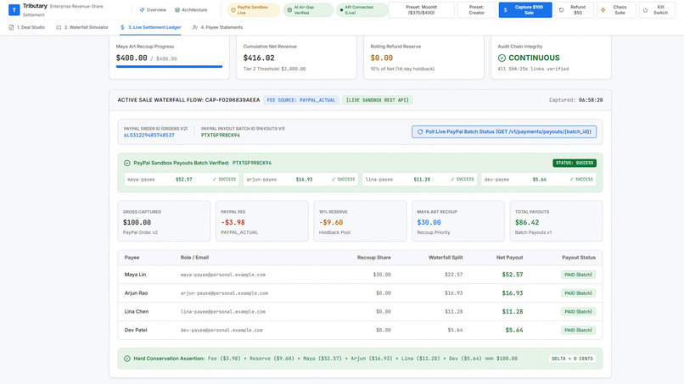
Task: Open the Overview page
Action: 153,9
